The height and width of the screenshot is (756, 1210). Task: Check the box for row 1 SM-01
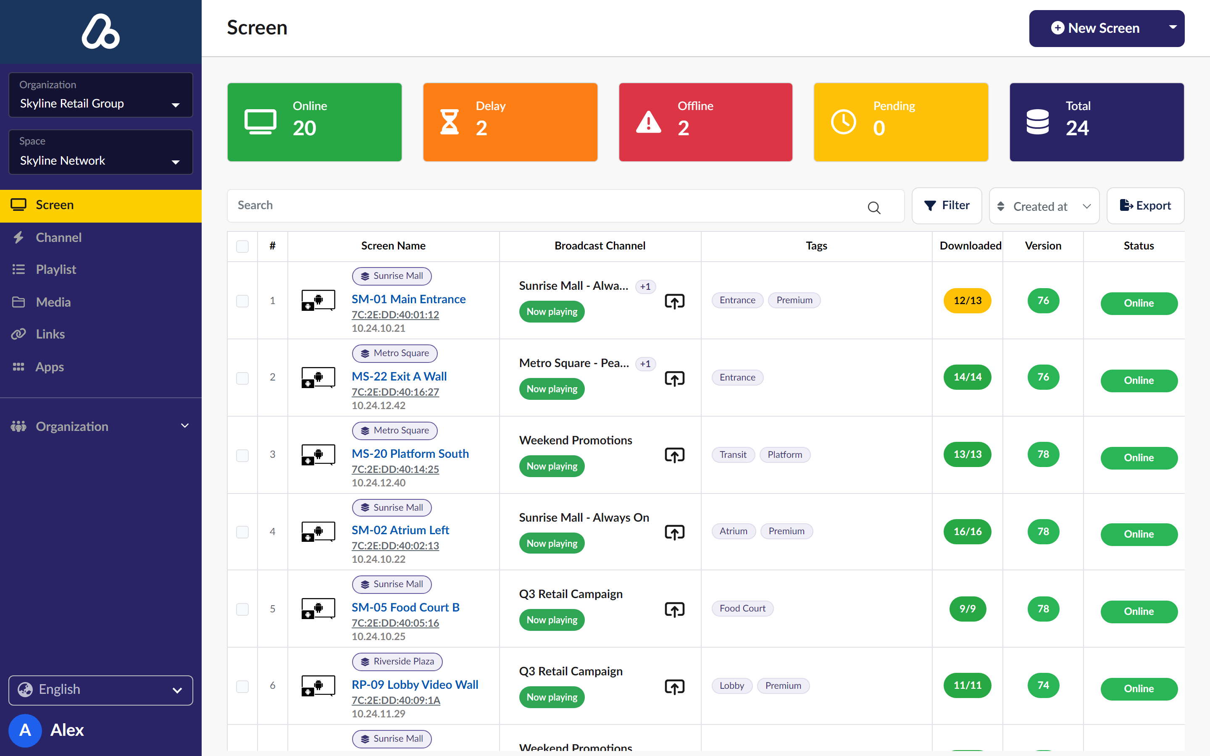pyautogui.click(x=242, y=301)
